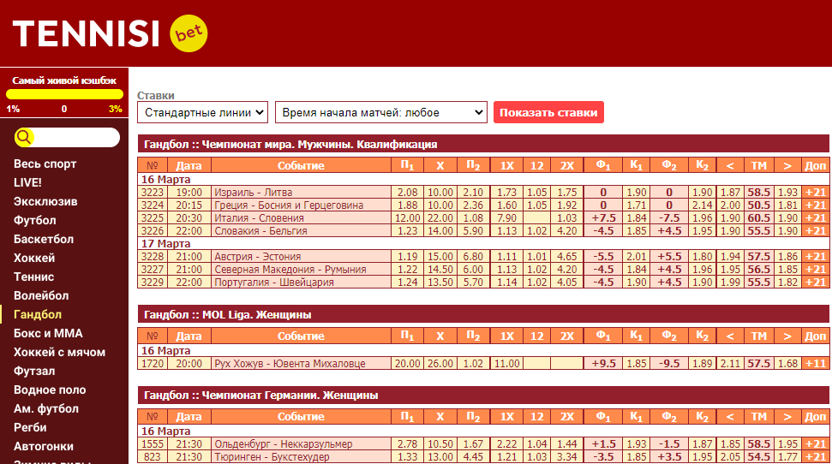Select Футбол in the sports menu
The width and height of the screenshot is (832, 464).
pyautogui.click(x=34, y=220)
